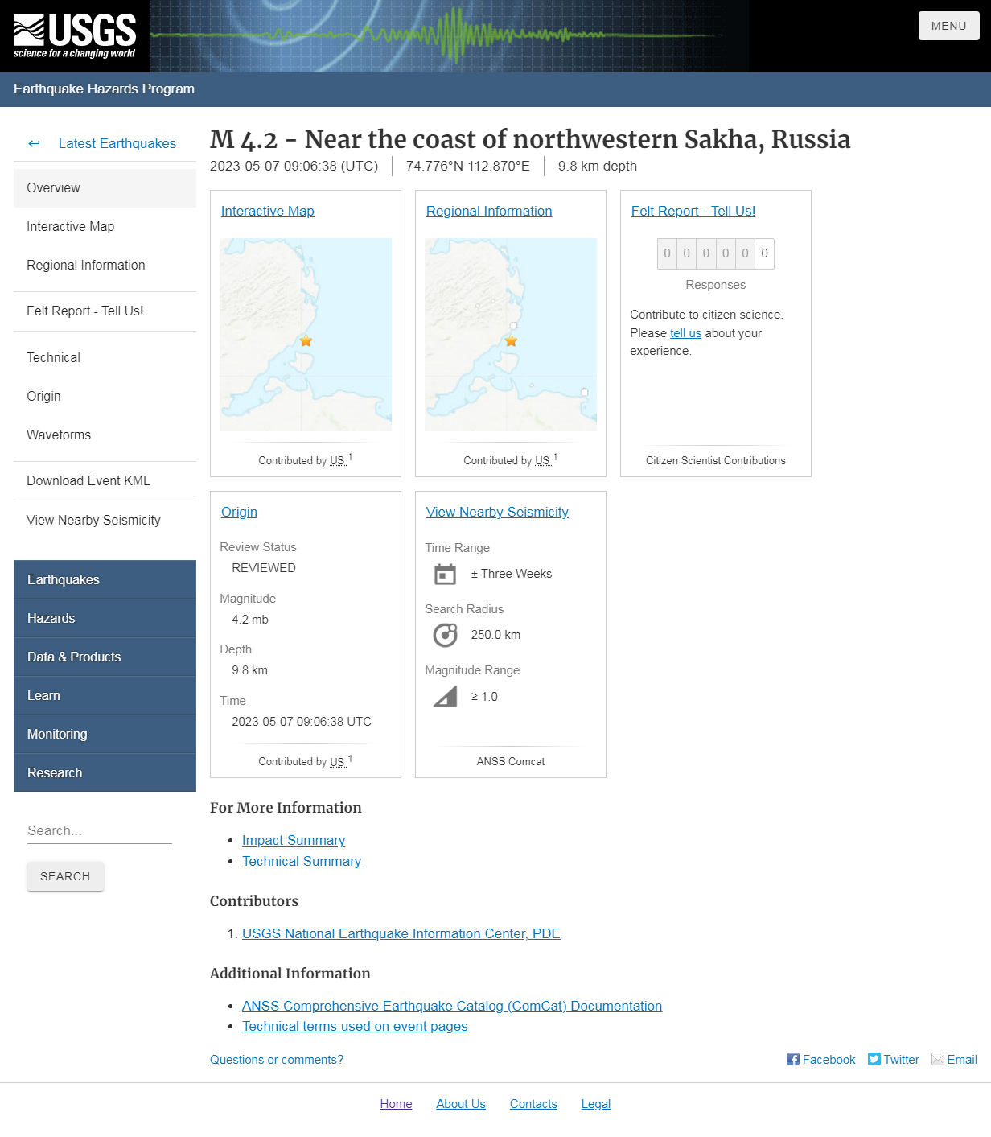Open Data & Products navigation section
The image size is (991, 1137).
[105, 657]
